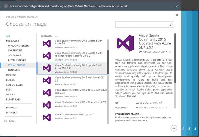The width and height of the screenshot is (199, 137).
Task: Click the image list scrollbar thumb
Action: (108, 62)
